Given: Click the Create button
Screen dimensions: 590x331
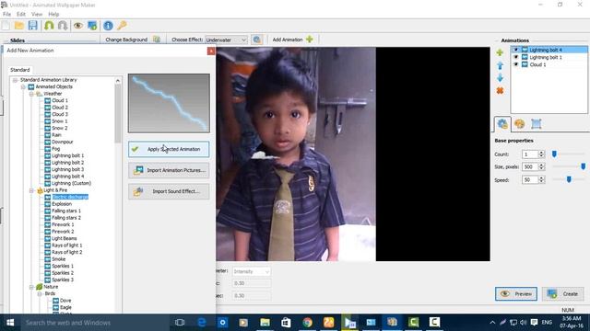Looking at the screenshot, I should coord(563,294).
